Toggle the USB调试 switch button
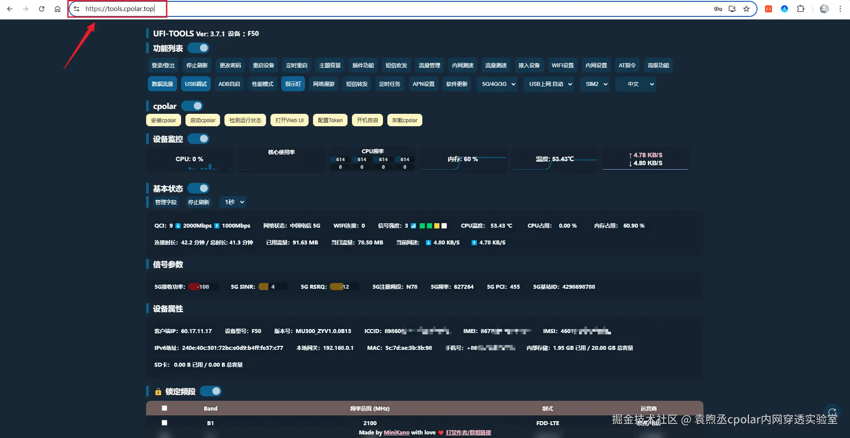Screen dimensions: 850x438 click(x=196, y=84)
